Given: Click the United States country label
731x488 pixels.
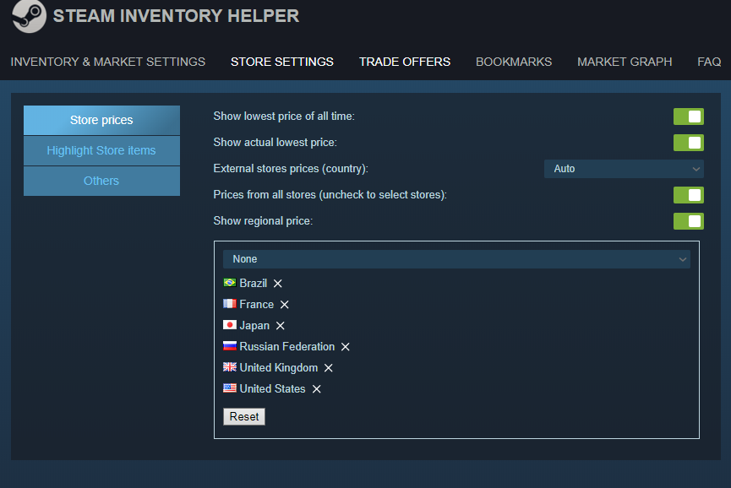Looking at the screenshot, I should click(x=272, y=389).
